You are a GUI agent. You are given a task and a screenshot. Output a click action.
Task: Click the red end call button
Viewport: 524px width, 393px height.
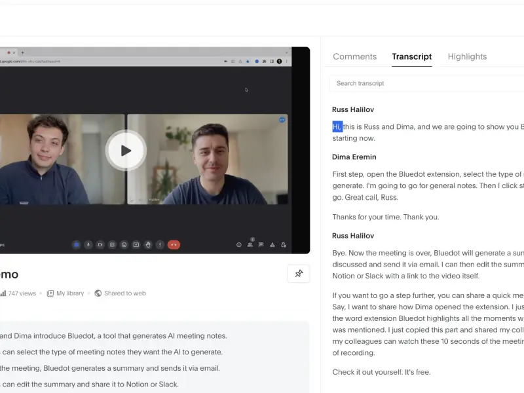[174, 245]
